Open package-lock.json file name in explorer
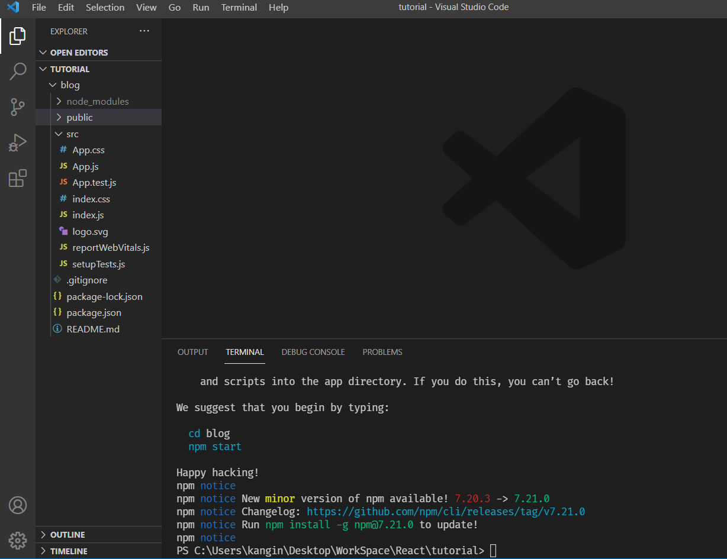The width and height of the screenshot is (727, 559). [x=105, y=297]
